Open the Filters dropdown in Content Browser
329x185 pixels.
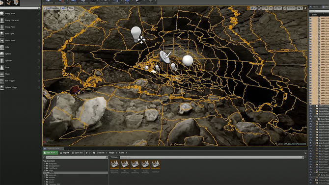coord(114,158)
